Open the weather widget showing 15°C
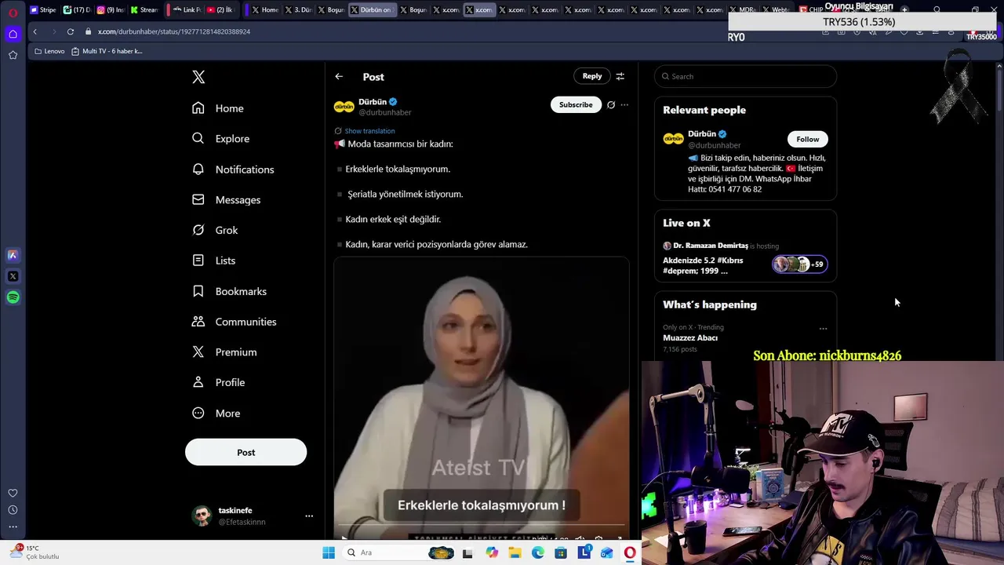 click(x=35, y=552)
